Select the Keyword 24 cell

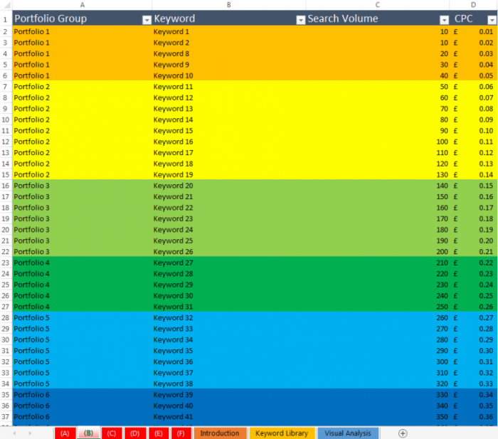coord(228,230)
